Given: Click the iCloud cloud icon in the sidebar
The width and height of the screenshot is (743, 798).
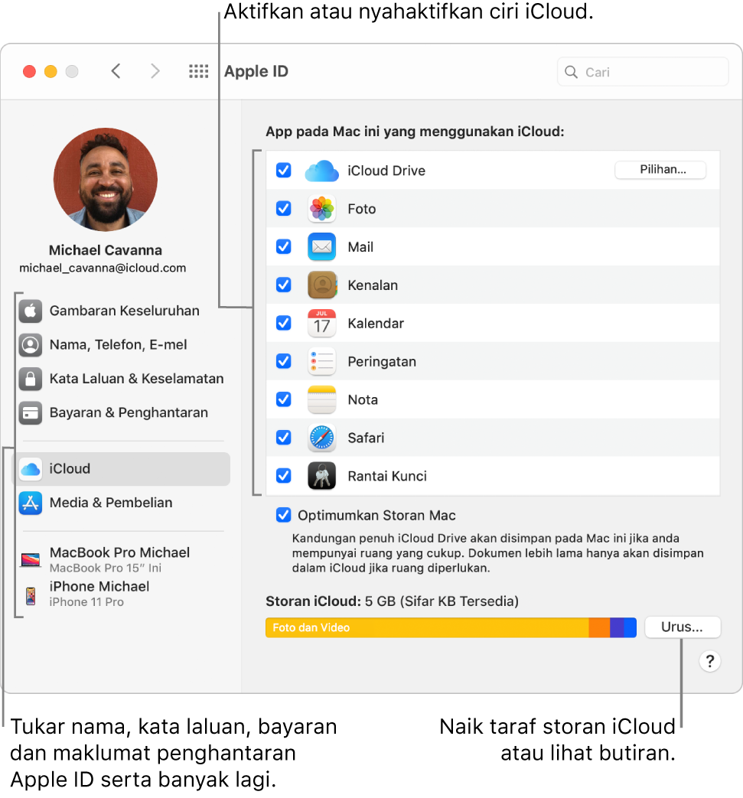Looking at the screenshot, I should (x=31, y=469).
